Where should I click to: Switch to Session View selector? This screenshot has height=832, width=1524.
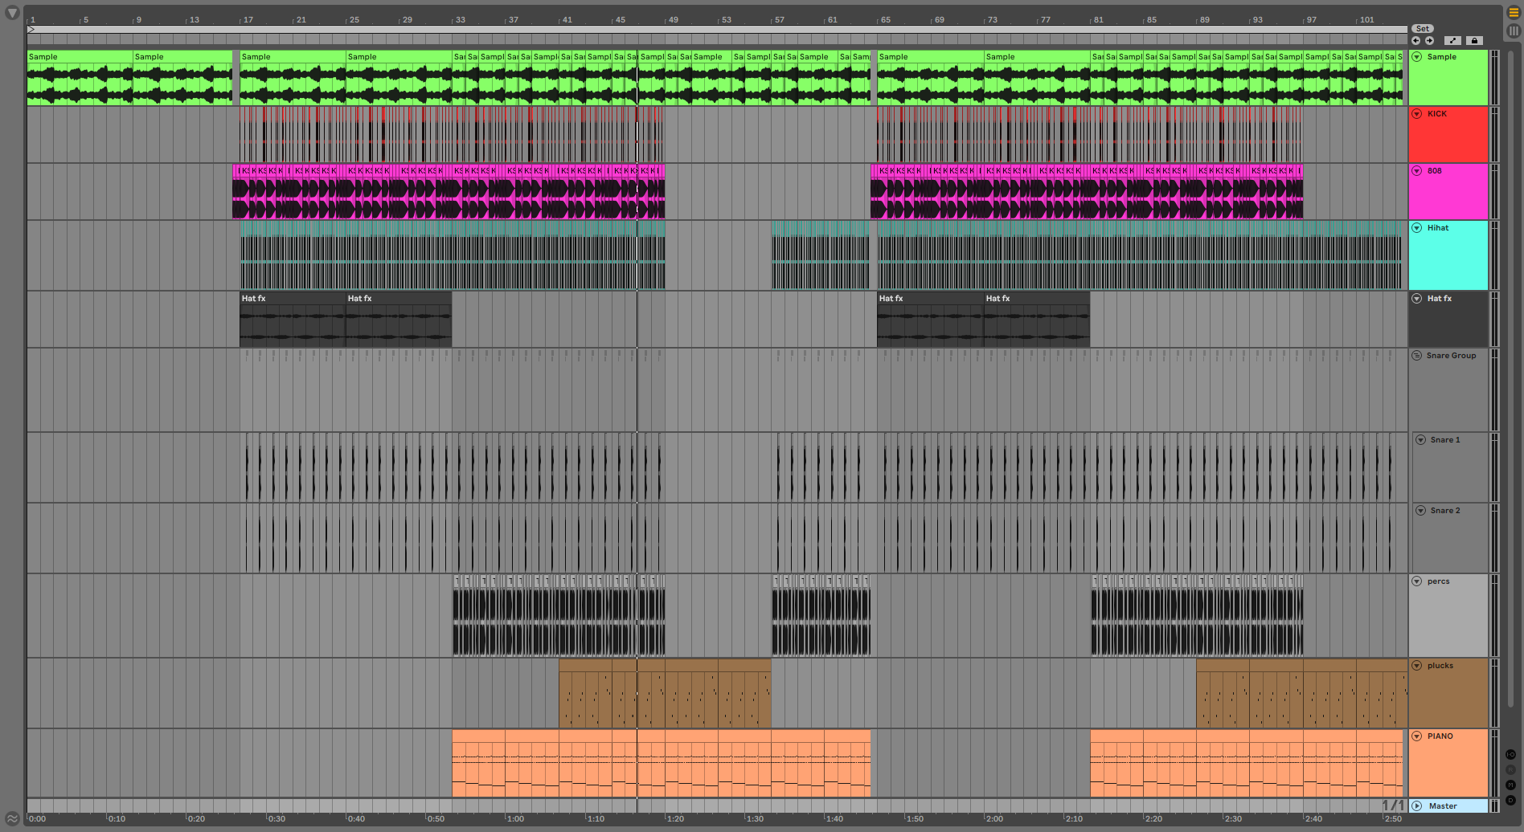click(x=1514, y=31)
